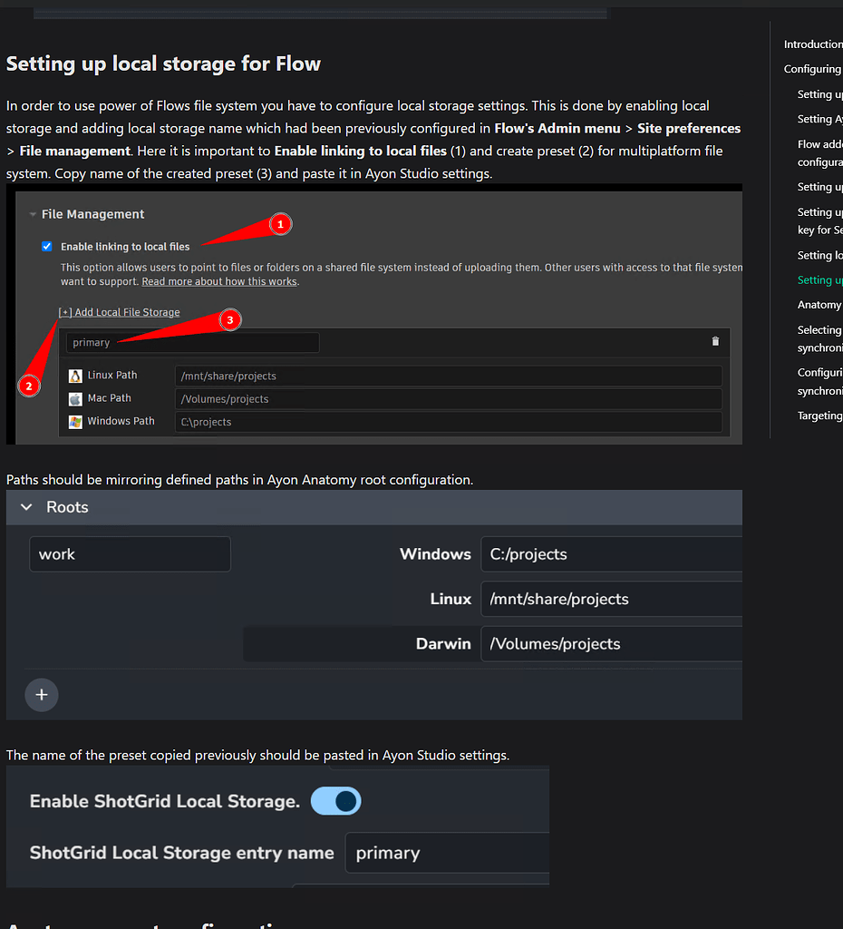Collapse the File Management section
Screen dimensions: 843x929
(32, 214)
